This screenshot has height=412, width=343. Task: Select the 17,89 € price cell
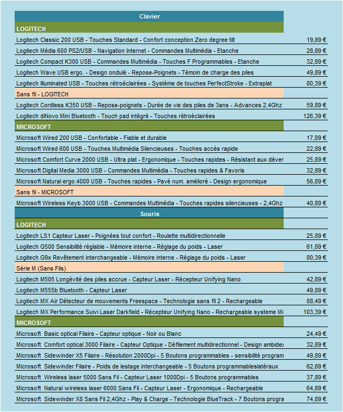316,138
